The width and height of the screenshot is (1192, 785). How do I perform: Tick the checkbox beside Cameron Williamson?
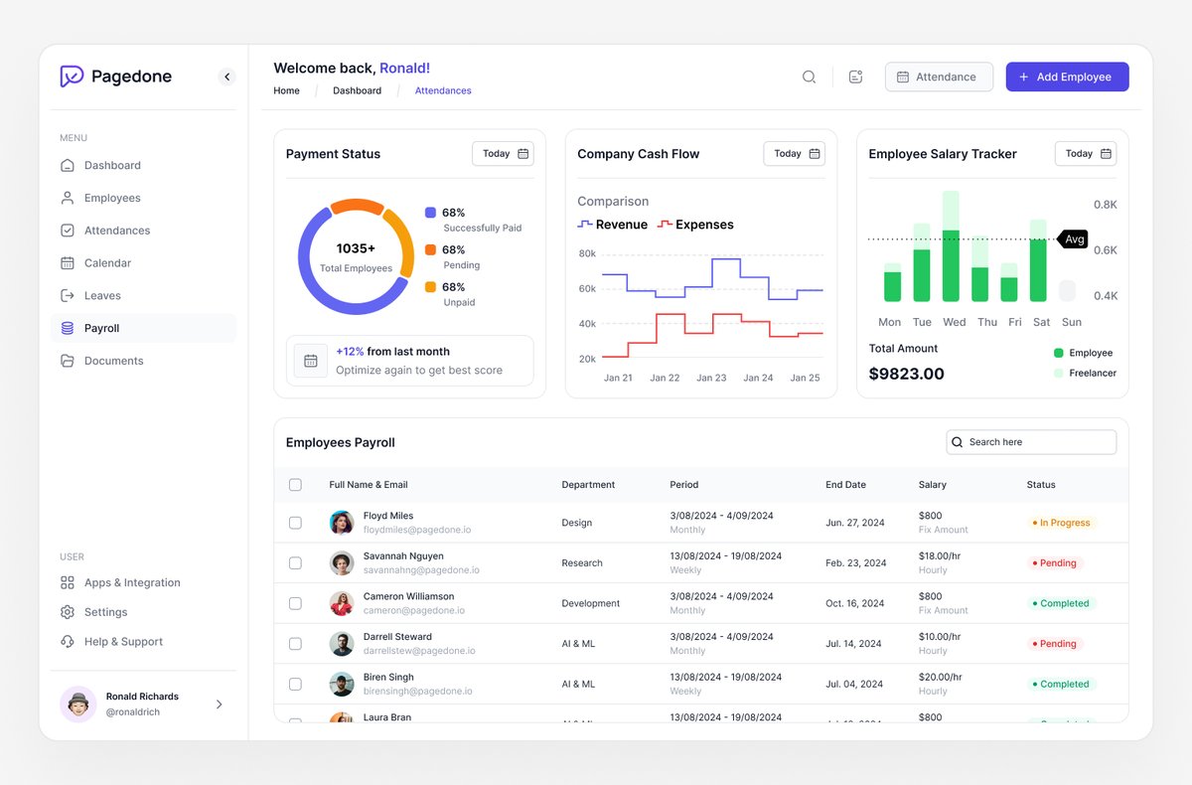295,603
